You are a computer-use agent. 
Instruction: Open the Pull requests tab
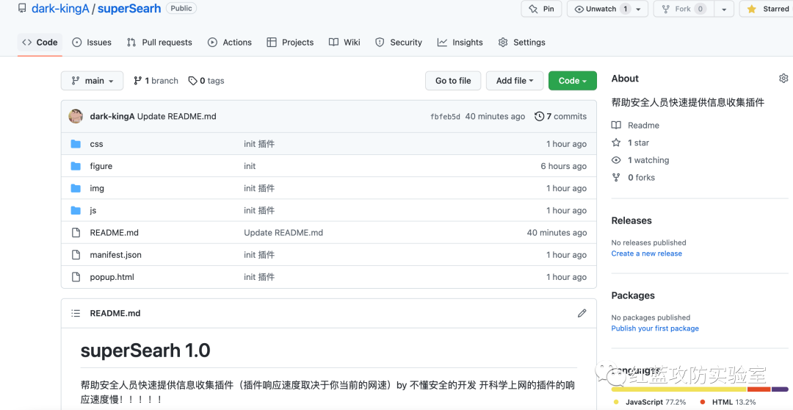click(x=159, y=43)
